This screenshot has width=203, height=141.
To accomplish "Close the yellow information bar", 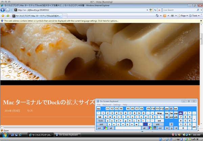I will tap(201, 21).
